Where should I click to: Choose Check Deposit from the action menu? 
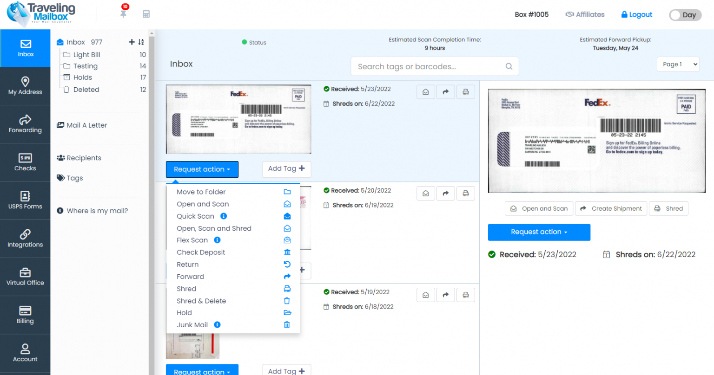pyautogui.click(x=201, y=252)
